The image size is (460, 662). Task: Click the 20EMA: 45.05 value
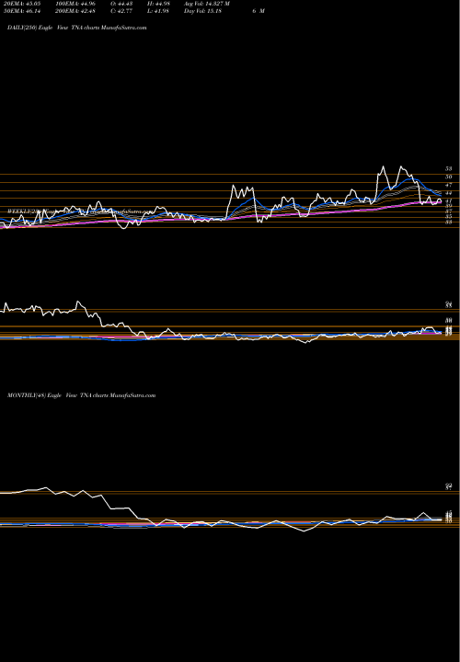point(21,4)
